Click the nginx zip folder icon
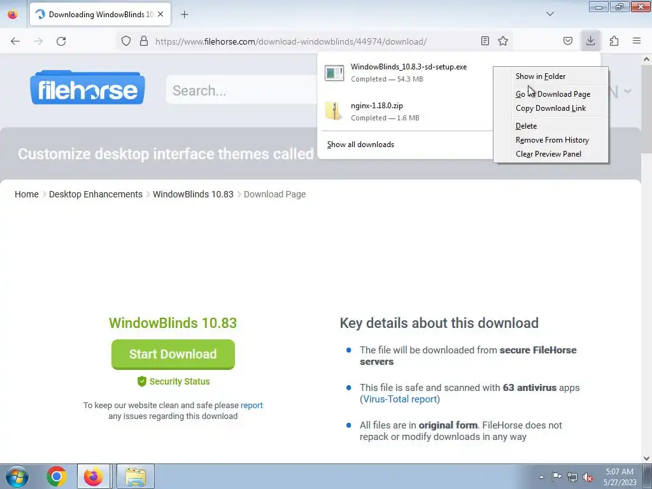This screenshot has width=652, height=489. (334, 111)
